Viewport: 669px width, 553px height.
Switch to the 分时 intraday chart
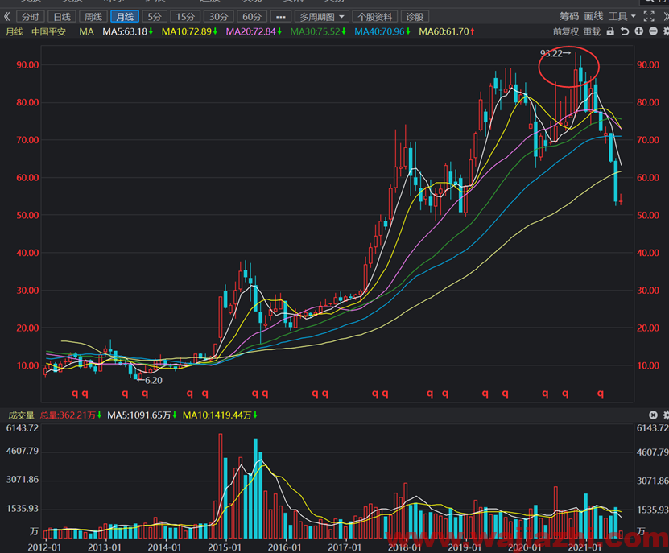(30, 17)
